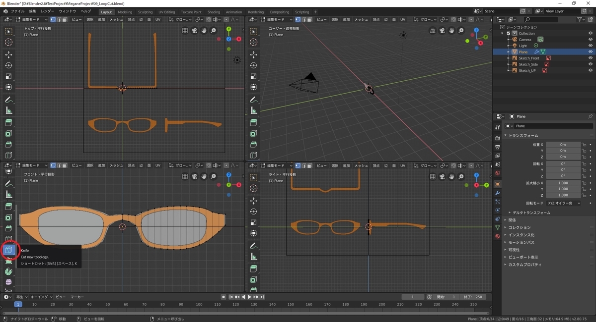The width and height of the screenshot is (596, 322).
Task: Expand the ビューポート表示 panel
Action: coord(523,257)
